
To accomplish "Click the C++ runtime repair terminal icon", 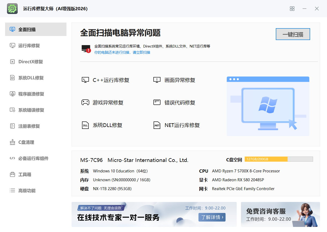I will click(85, 80).
